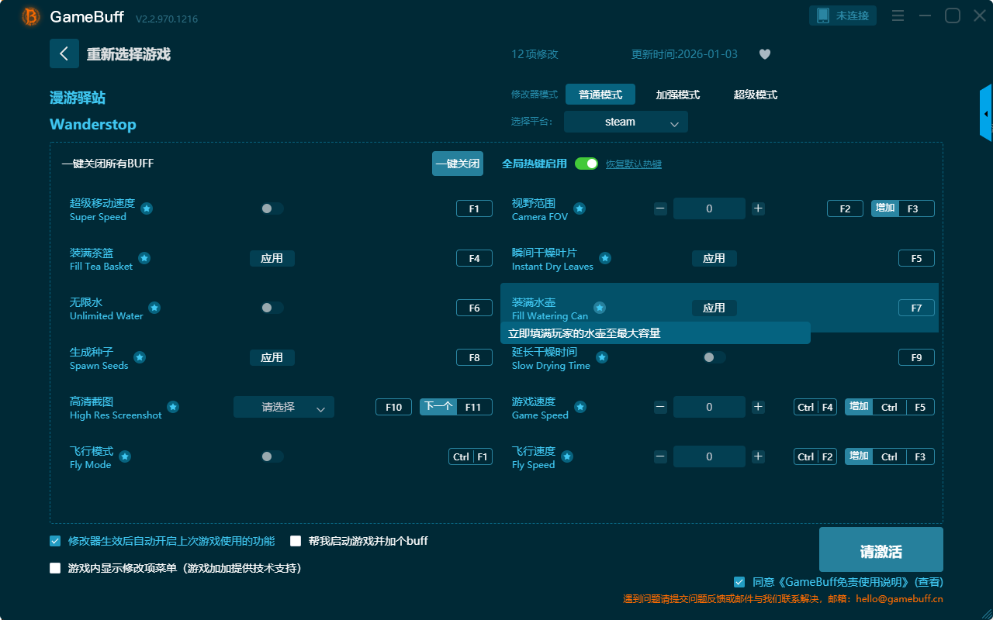993x620 pixels.
Task: Click the back arrow to reselect game
Action: click(64, 53)
